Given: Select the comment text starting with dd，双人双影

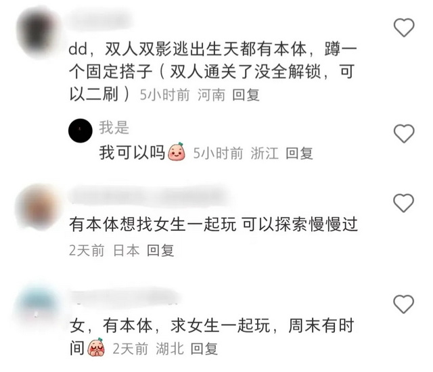Looking at the screenshot, I should tap(212, 72).
